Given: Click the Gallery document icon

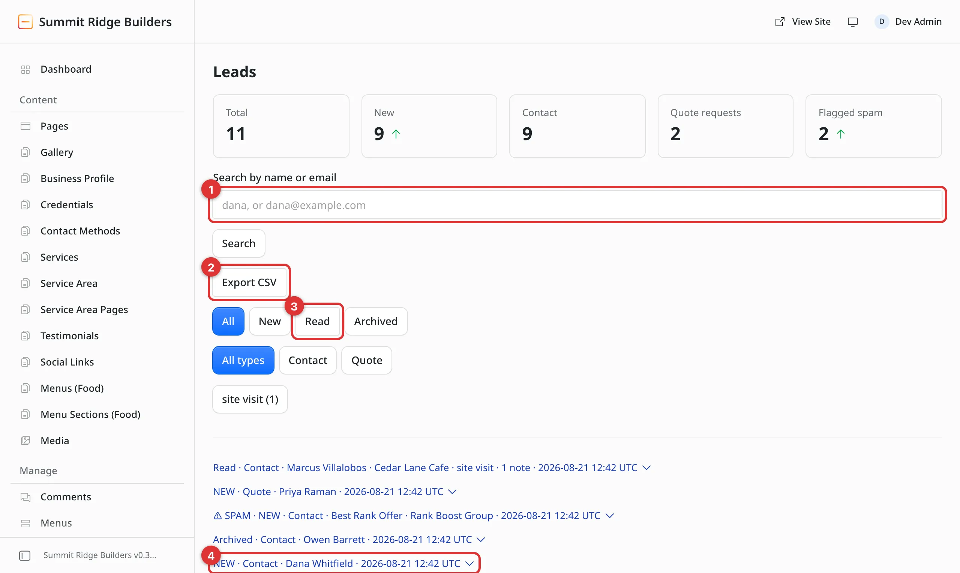Looking at the screenshot, I should (25, 152).
